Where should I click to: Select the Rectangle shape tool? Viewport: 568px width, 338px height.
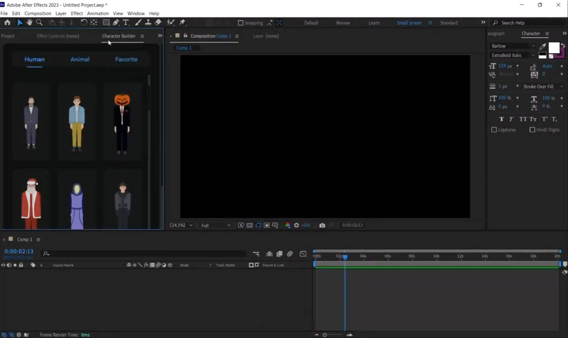click(106, 23)
